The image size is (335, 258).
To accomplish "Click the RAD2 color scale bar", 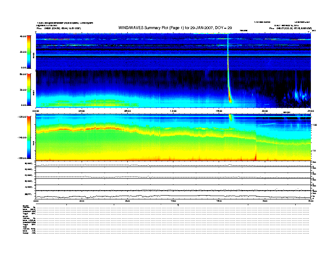I will pyautogui.click(x=29, y=52).
